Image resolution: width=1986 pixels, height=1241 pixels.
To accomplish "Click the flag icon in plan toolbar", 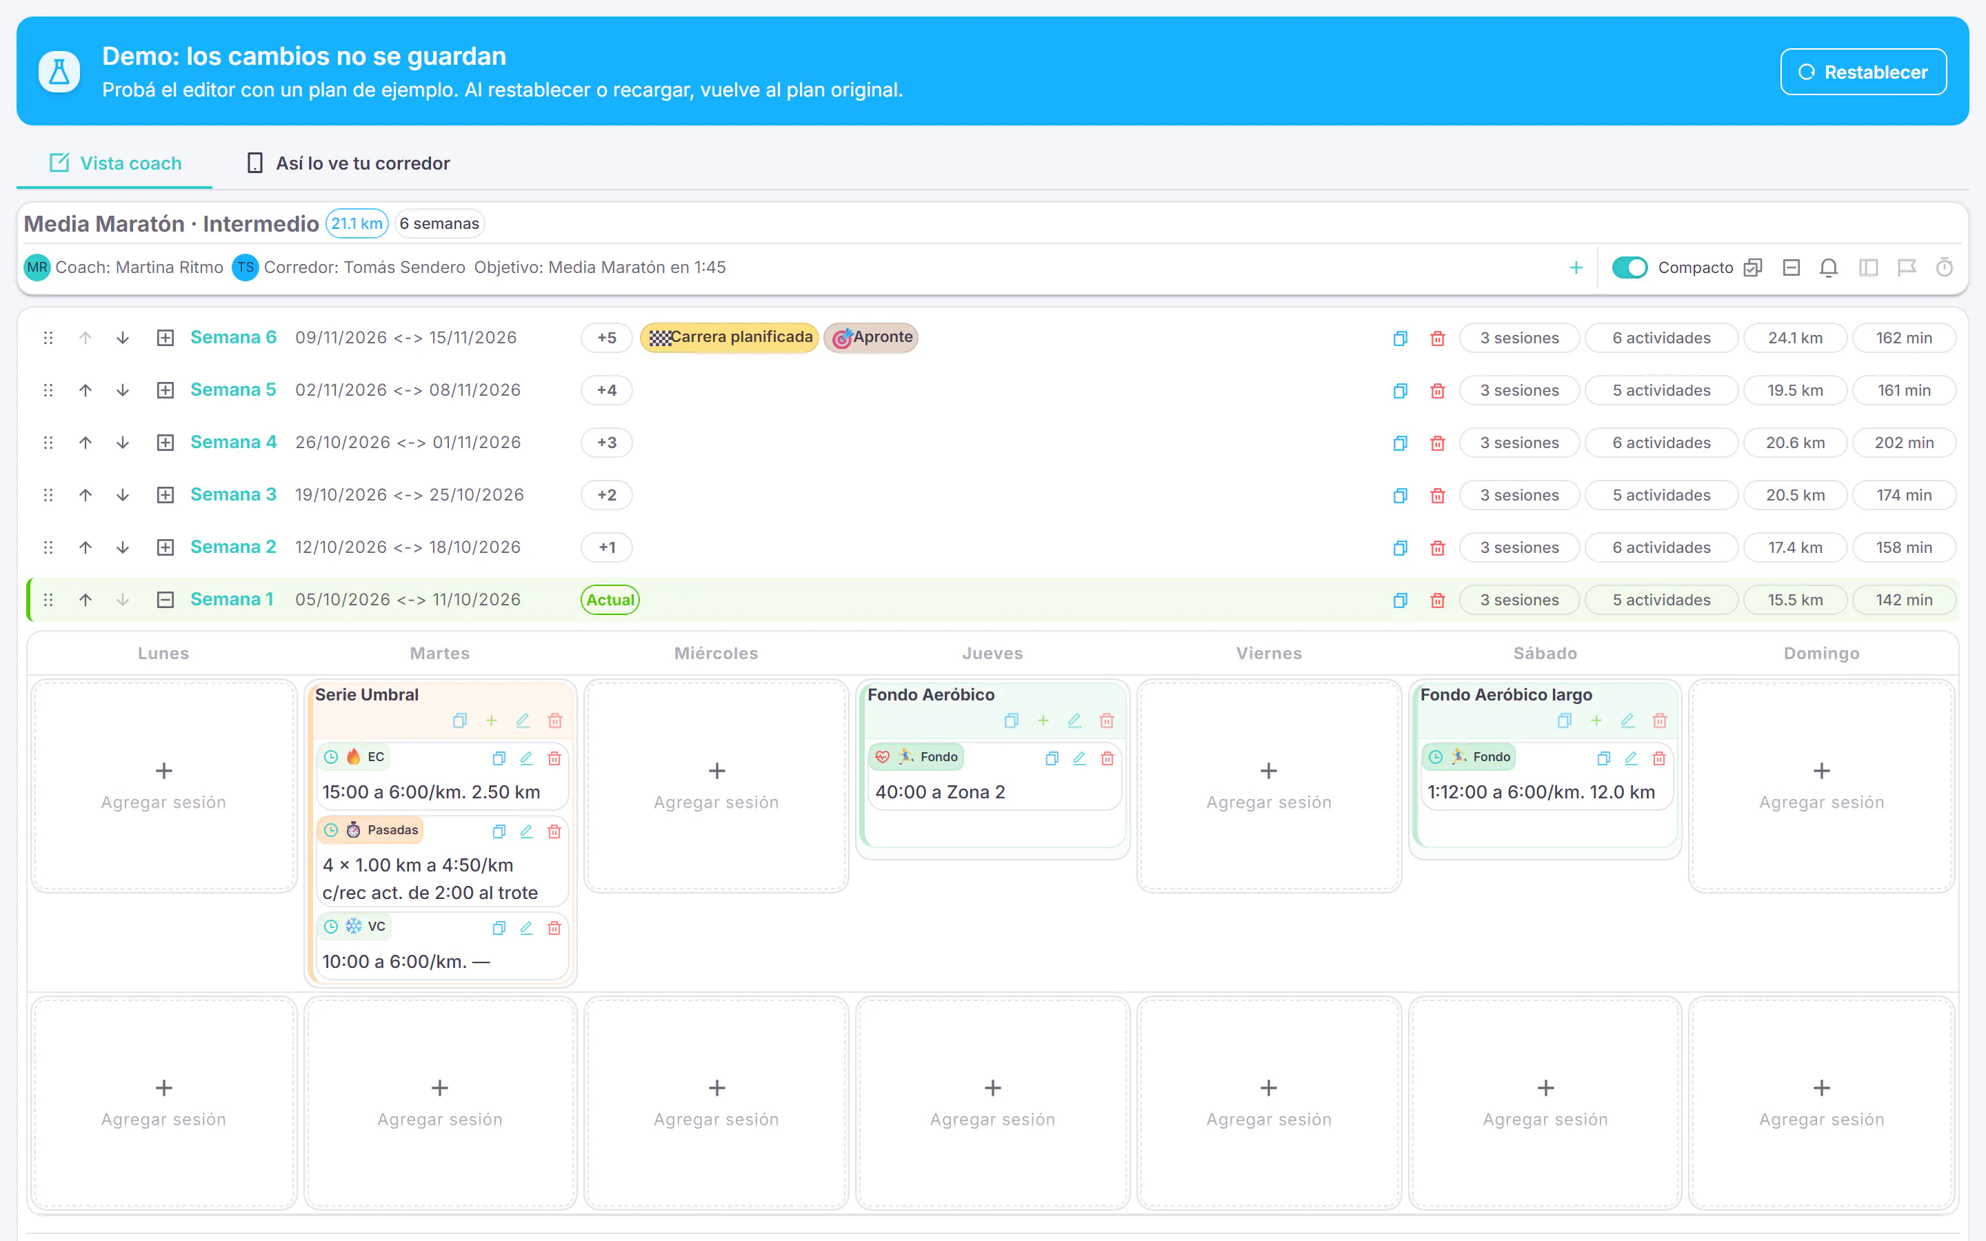I will pos(1907,268).
